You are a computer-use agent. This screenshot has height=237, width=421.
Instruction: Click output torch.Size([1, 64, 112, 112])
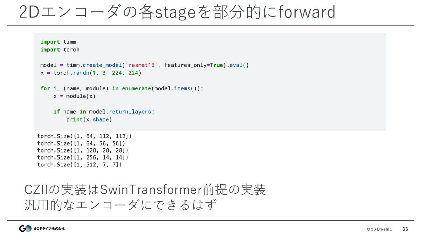(x=84, y=136)
